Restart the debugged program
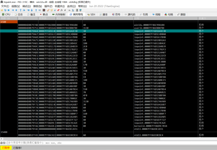Viewport: 217px width, 150px height. pos(5,10)
